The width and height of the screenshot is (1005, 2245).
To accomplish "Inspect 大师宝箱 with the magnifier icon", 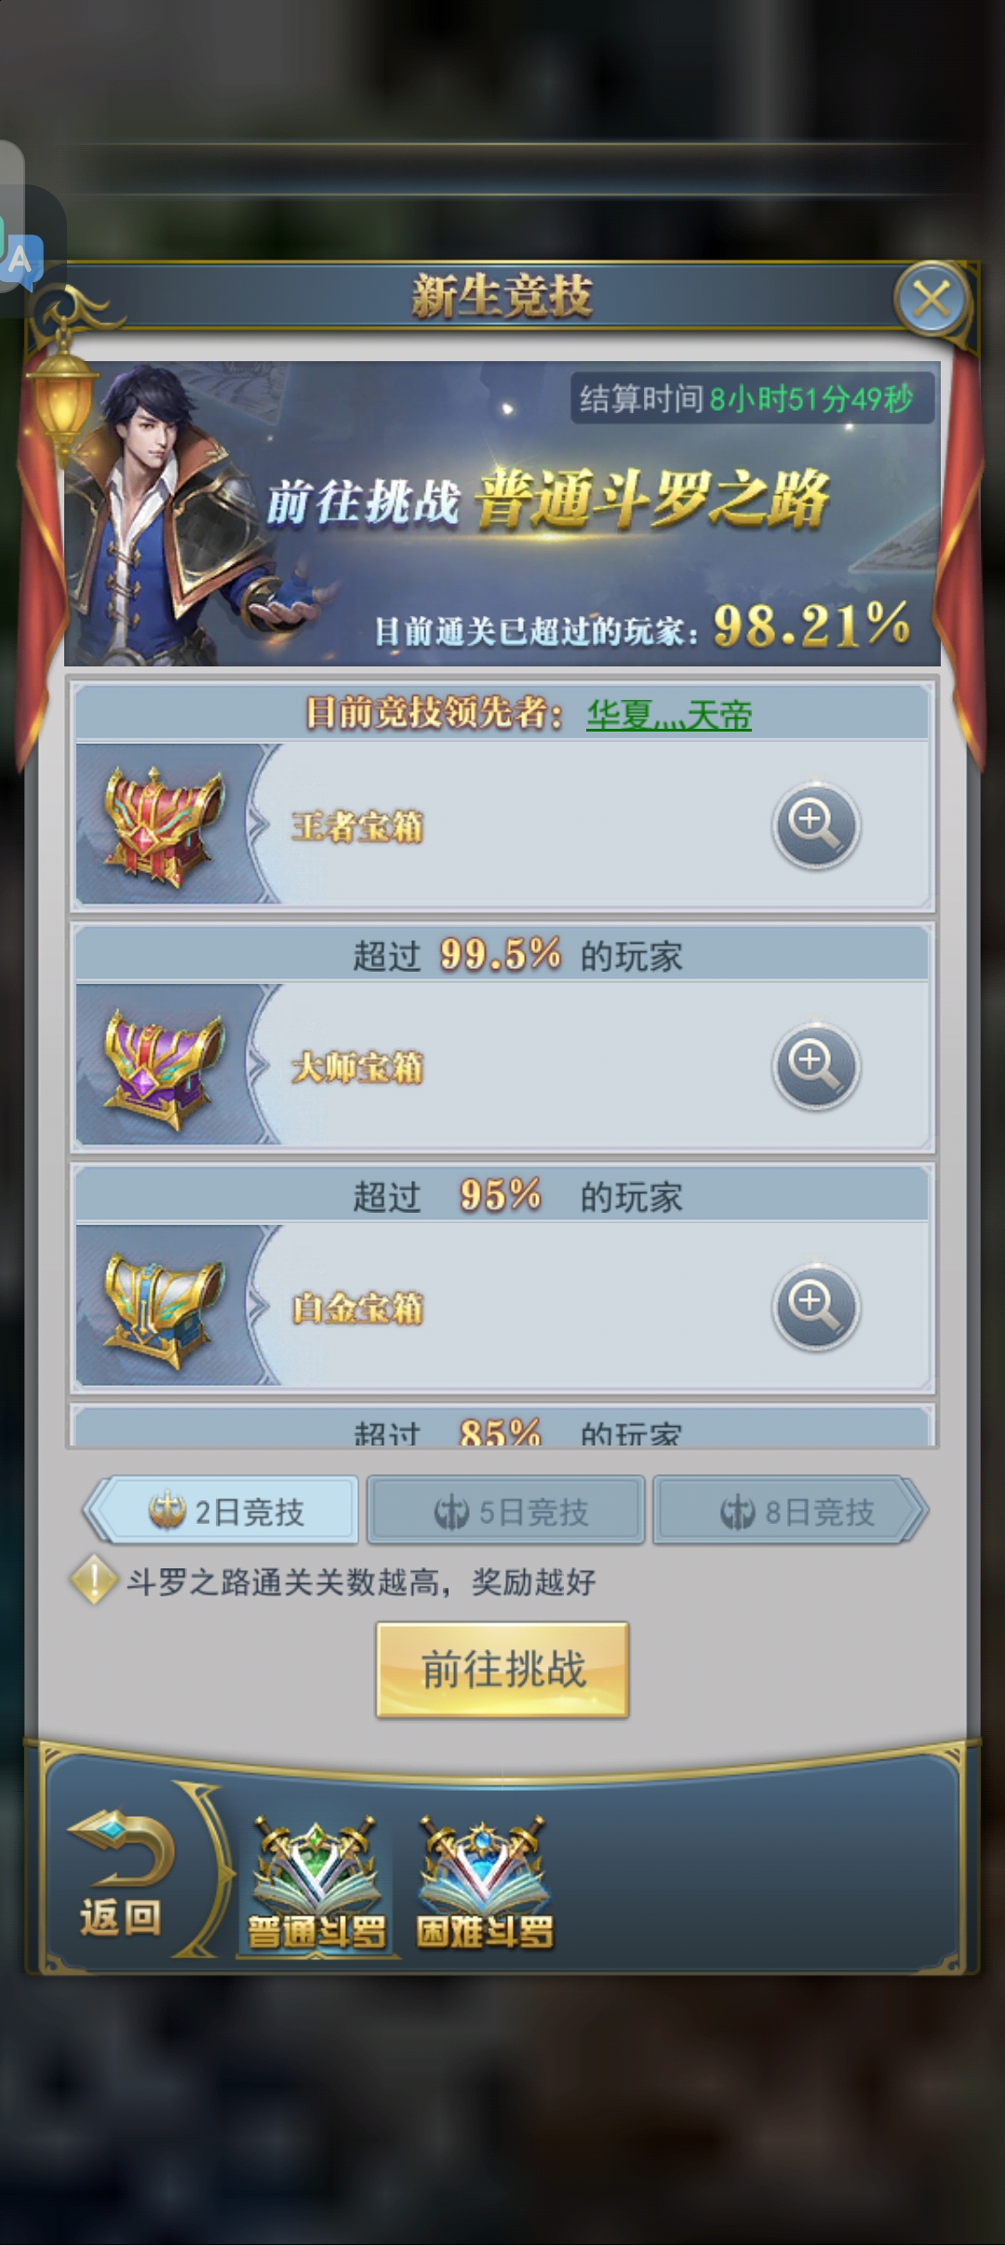I will click(x=815, y=1066).
